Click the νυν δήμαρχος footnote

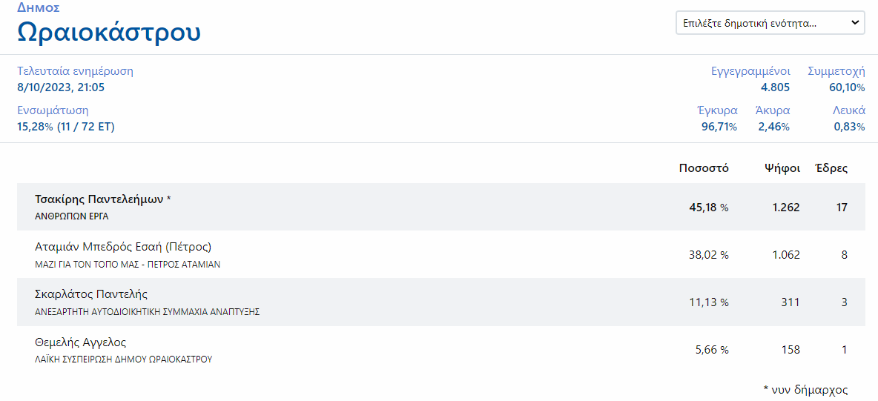pyautogui.click(x=805, y=389)
